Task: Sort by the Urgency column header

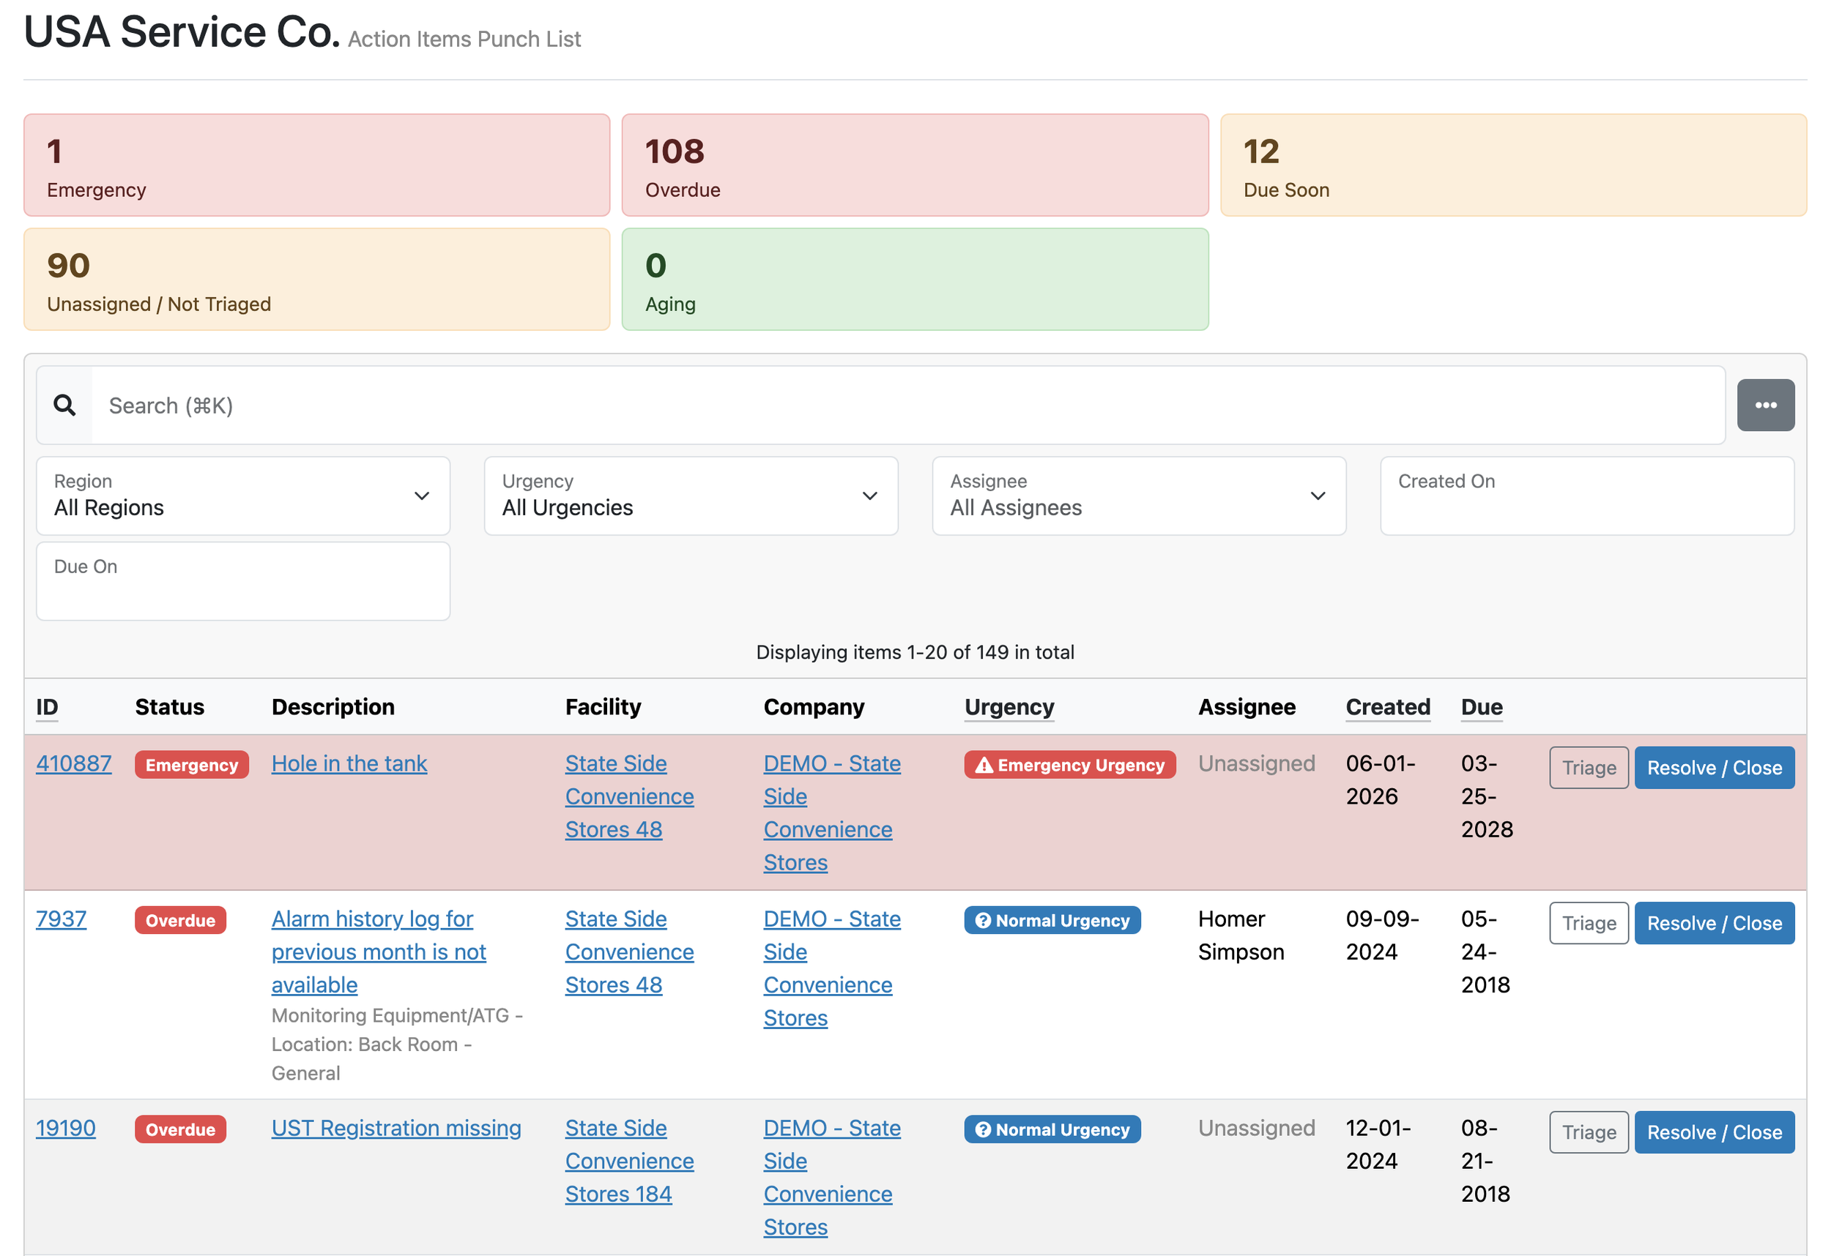Action: [x=1009, y=707]
